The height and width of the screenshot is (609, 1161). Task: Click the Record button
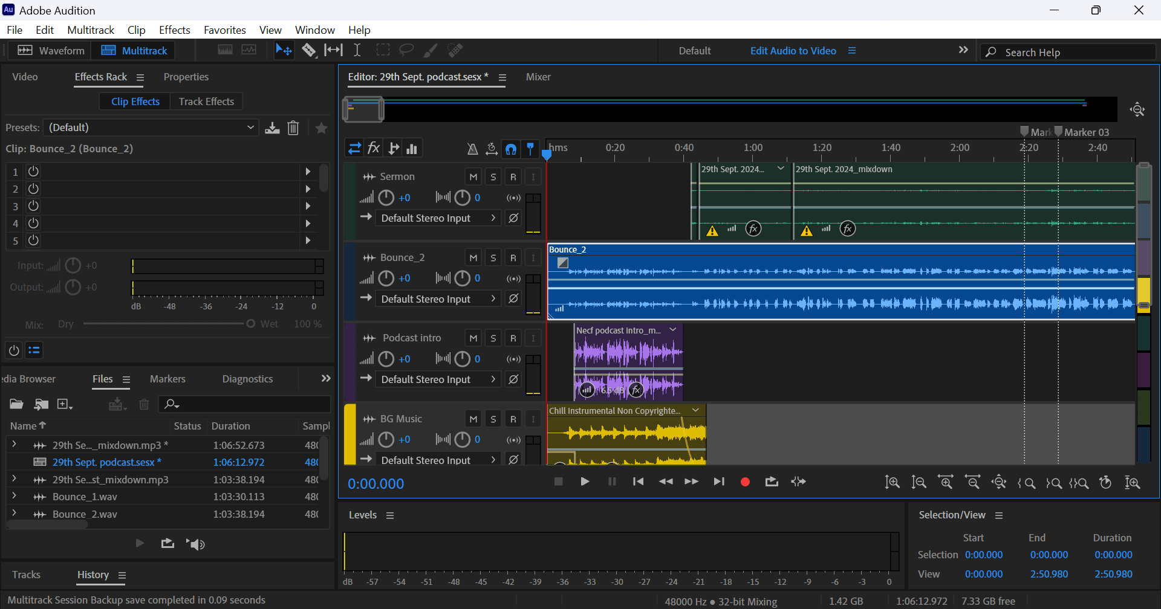(x=745, y=482)
